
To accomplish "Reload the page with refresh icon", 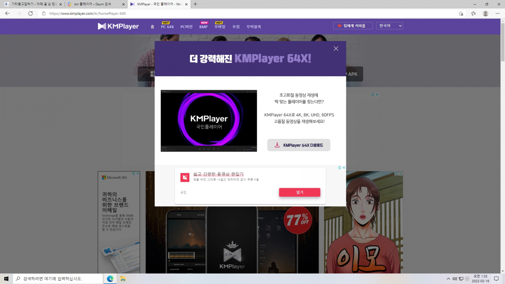I will coord(30,13).
